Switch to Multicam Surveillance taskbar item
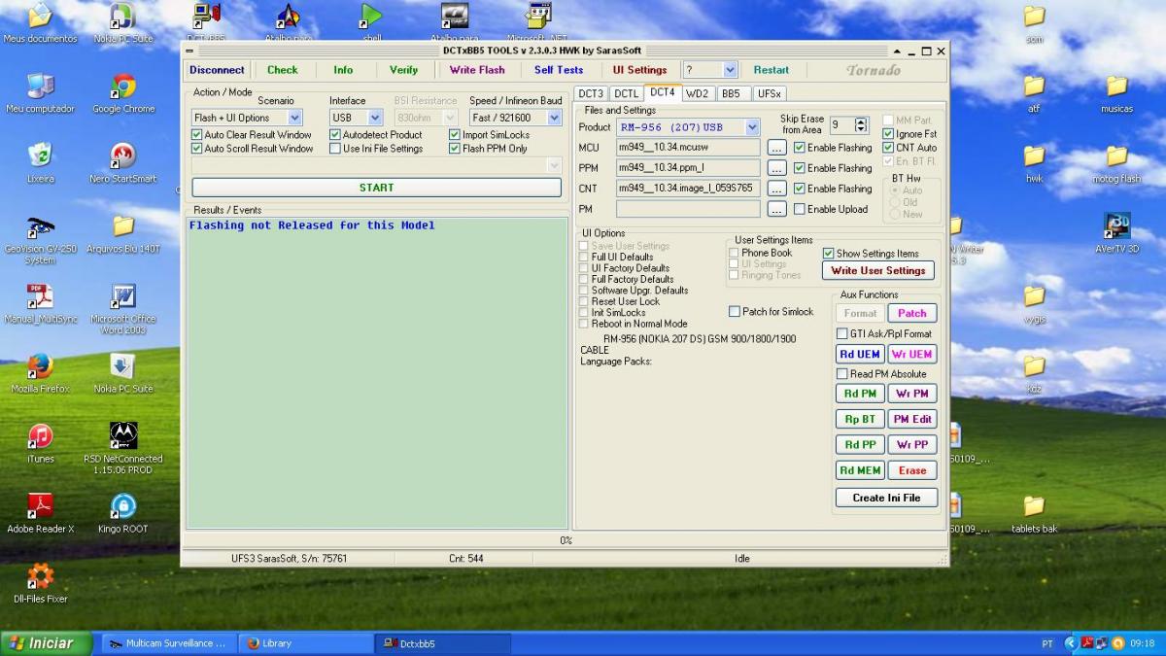This screenshot has height=656, width=1166. [167, 643]
